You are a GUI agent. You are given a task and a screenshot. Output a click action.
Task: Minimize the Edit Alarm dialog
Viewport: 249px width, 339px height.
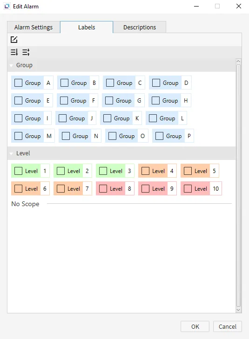coord(196,6)
